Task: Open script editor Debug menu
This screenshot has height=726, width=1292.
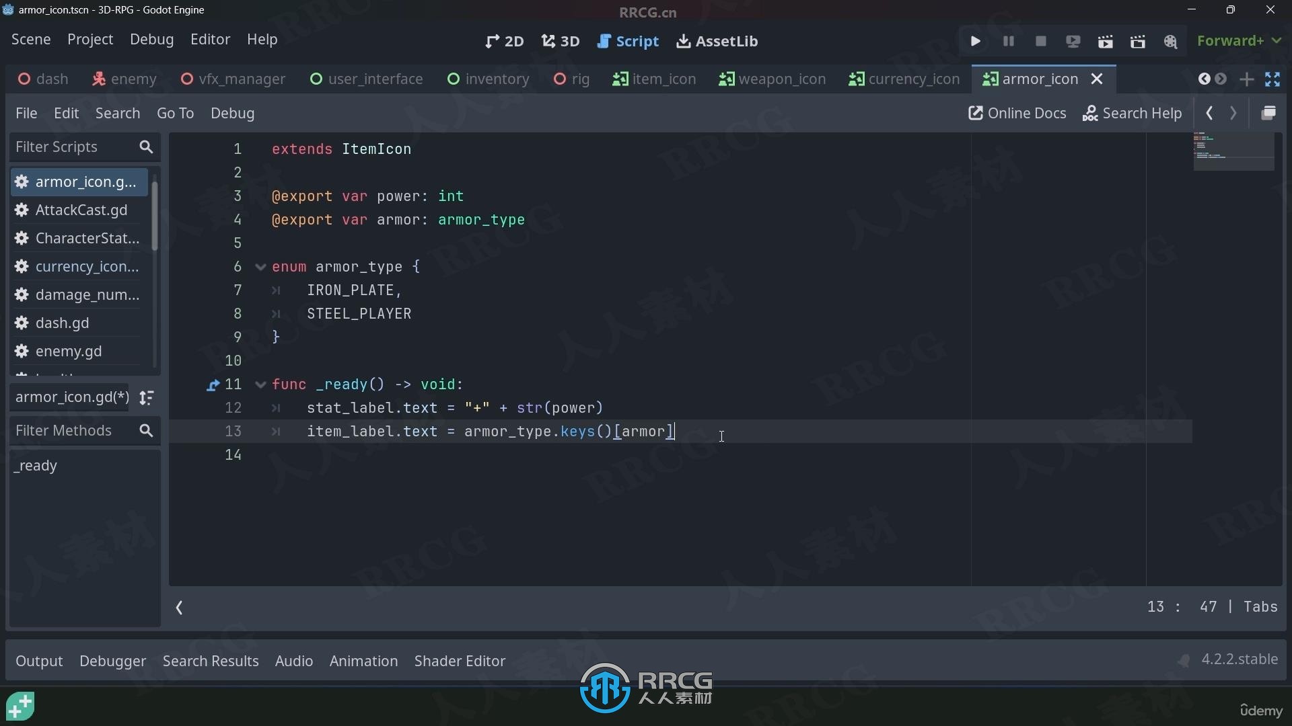Action: pyautogui.click(x=232, y=113)
